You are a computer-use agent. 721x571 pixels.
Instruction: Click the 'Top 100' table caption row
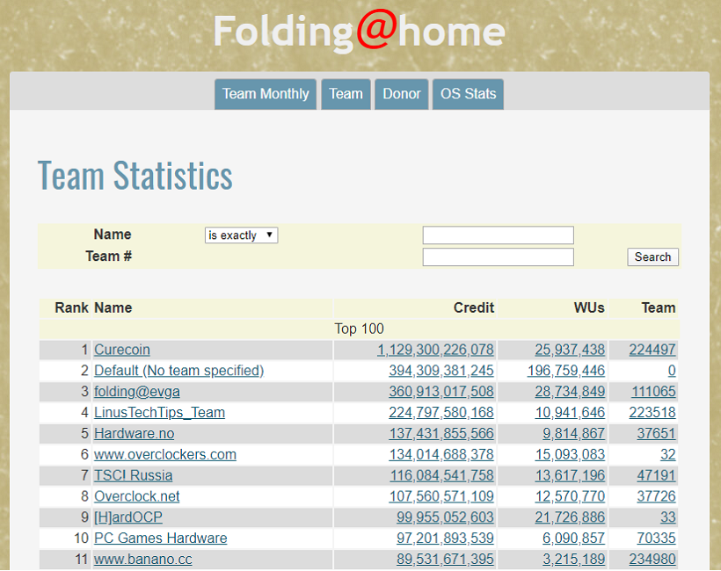coord(359,329)
